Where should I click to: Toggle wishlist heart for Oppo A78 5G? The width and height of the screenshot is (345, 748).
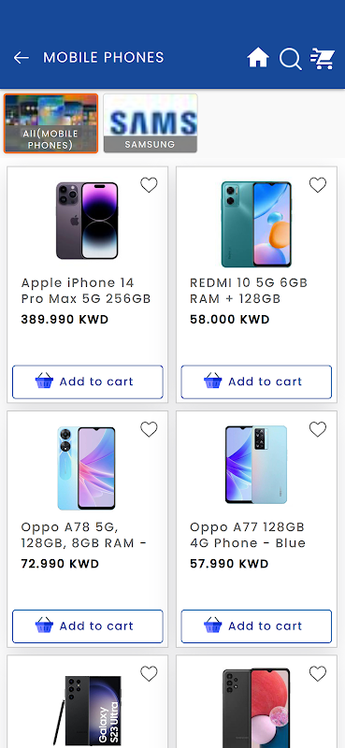tap(149, 429)
